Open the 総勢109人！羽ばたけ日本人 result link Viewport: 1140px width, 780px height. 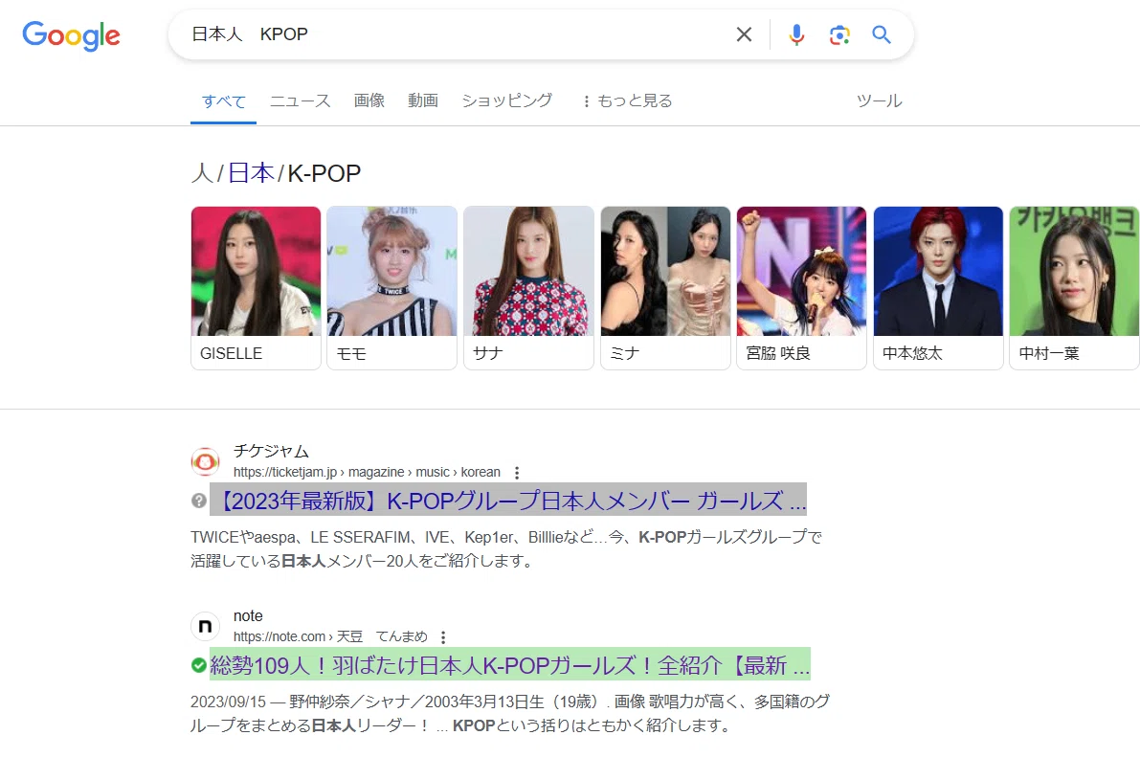509,664
